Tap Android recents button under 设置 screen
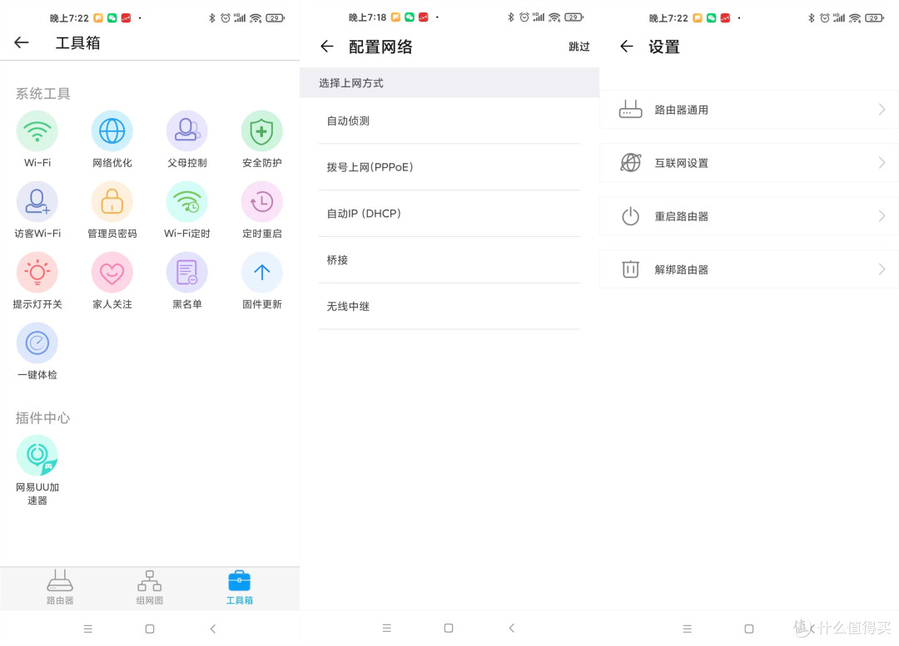This screenshot has height=646, width=899. 688,629
